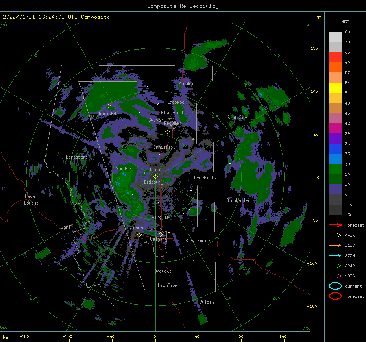Click the Stettler label

[237, 118]
